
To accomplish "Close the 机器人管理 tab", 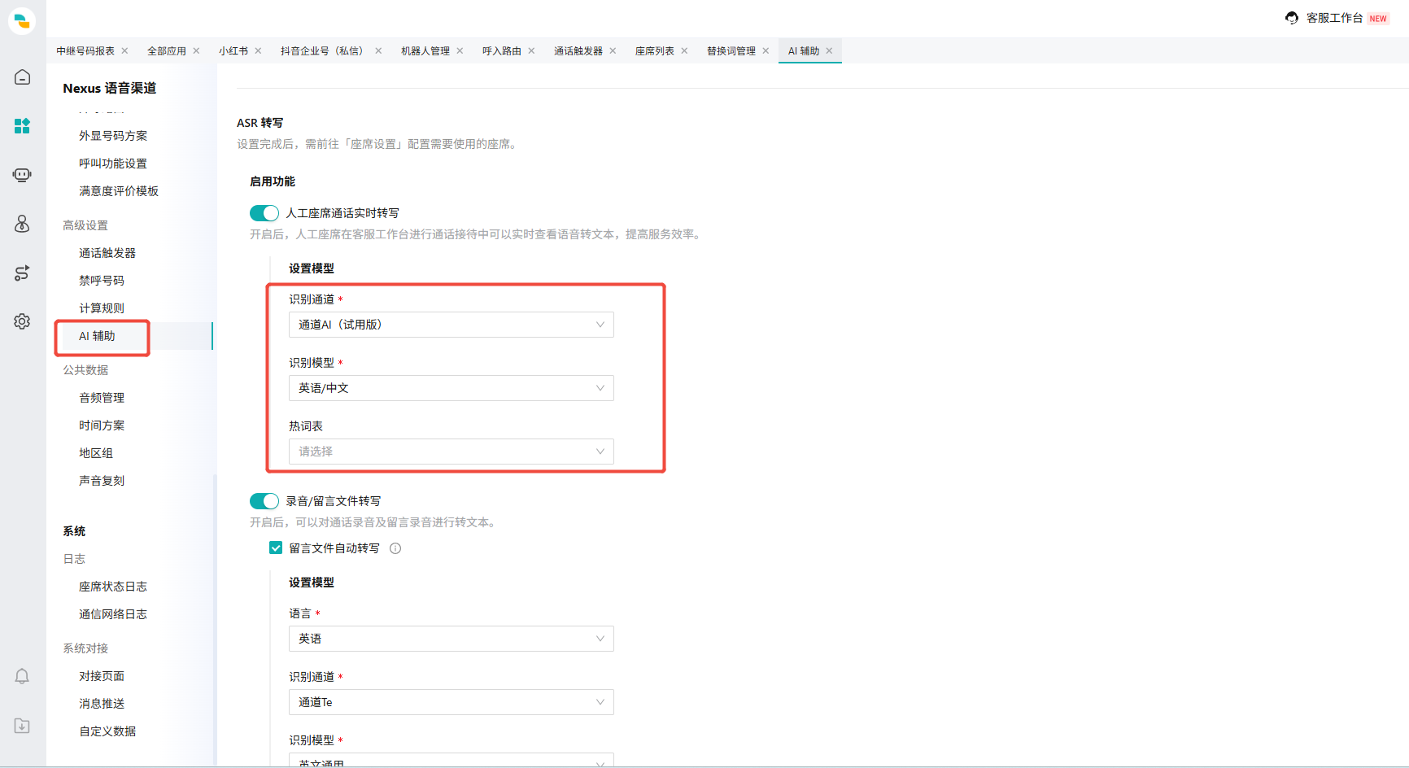I will [x=460, y=50].
